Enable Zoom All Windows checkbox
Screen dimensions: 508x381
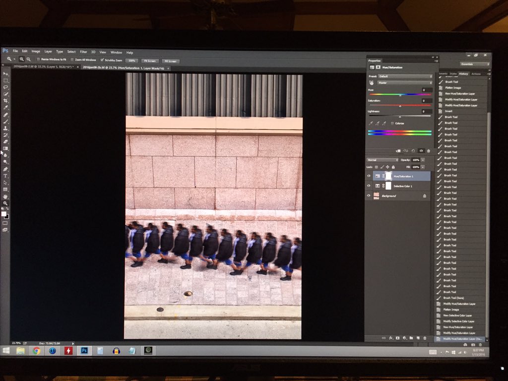point(72,60)
